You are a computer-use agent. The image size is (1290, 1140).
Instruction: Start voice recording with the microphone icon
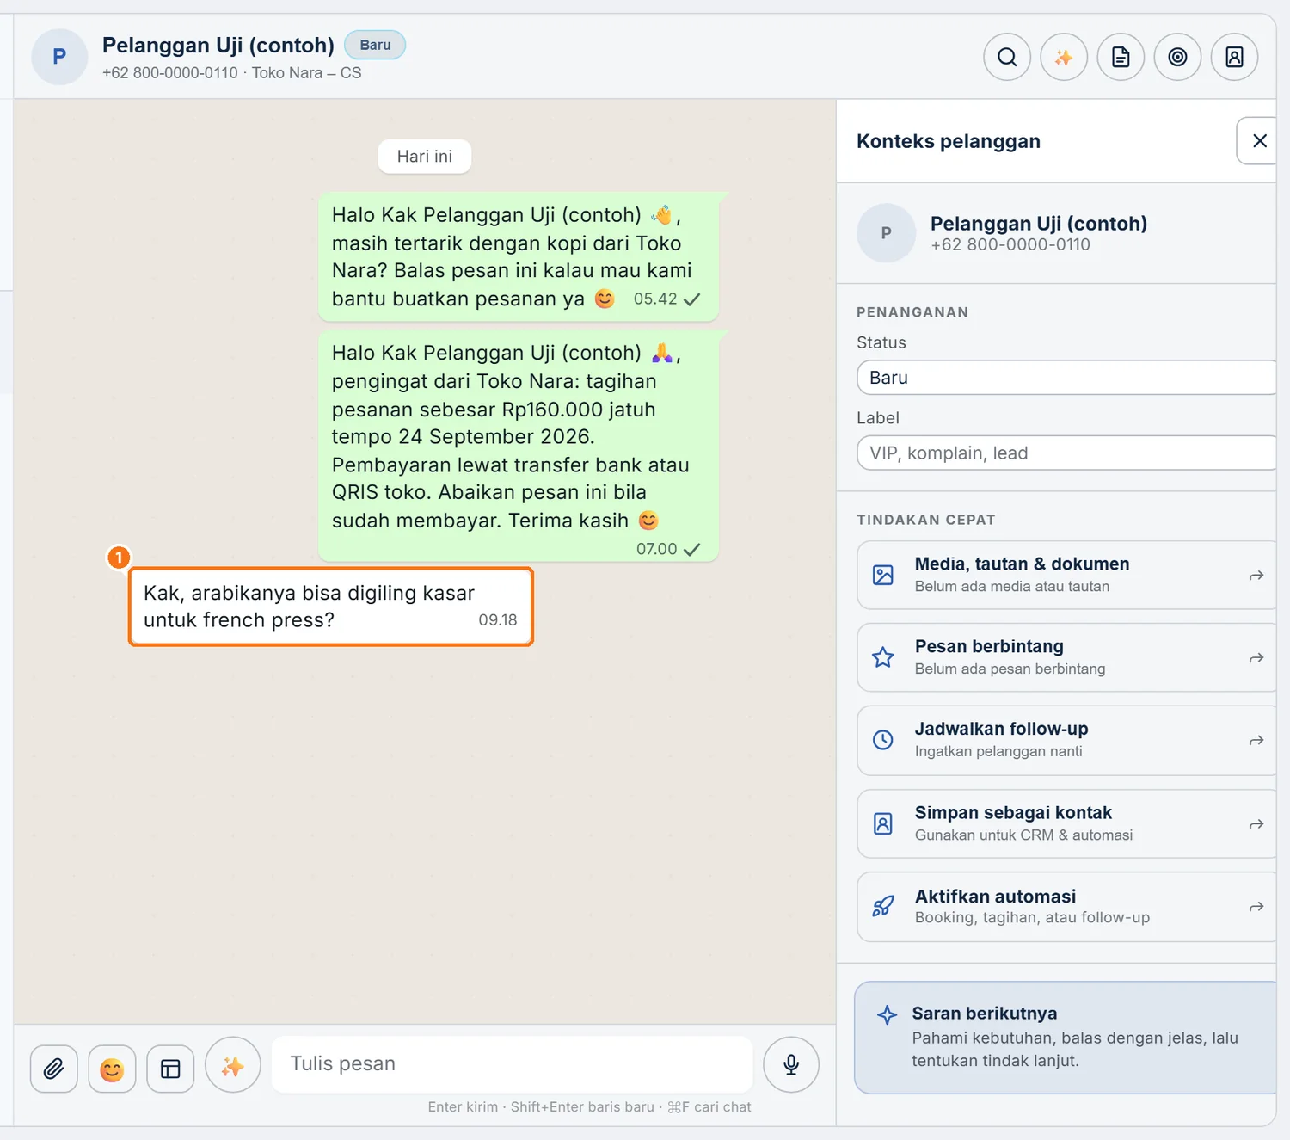coord(791,1065)
